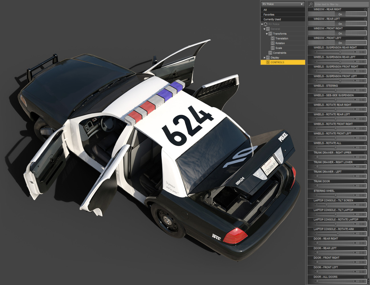Viewport: 370px width, 285px height.
Task: Collapse the RV Police tree node
Action: 262,24
